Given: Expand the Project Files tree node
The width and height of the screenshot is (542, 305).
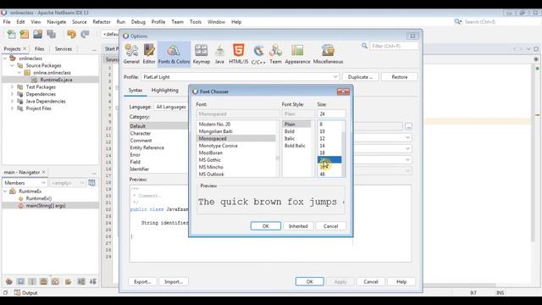Looking at the screenshot, I should tap(12, 108).
